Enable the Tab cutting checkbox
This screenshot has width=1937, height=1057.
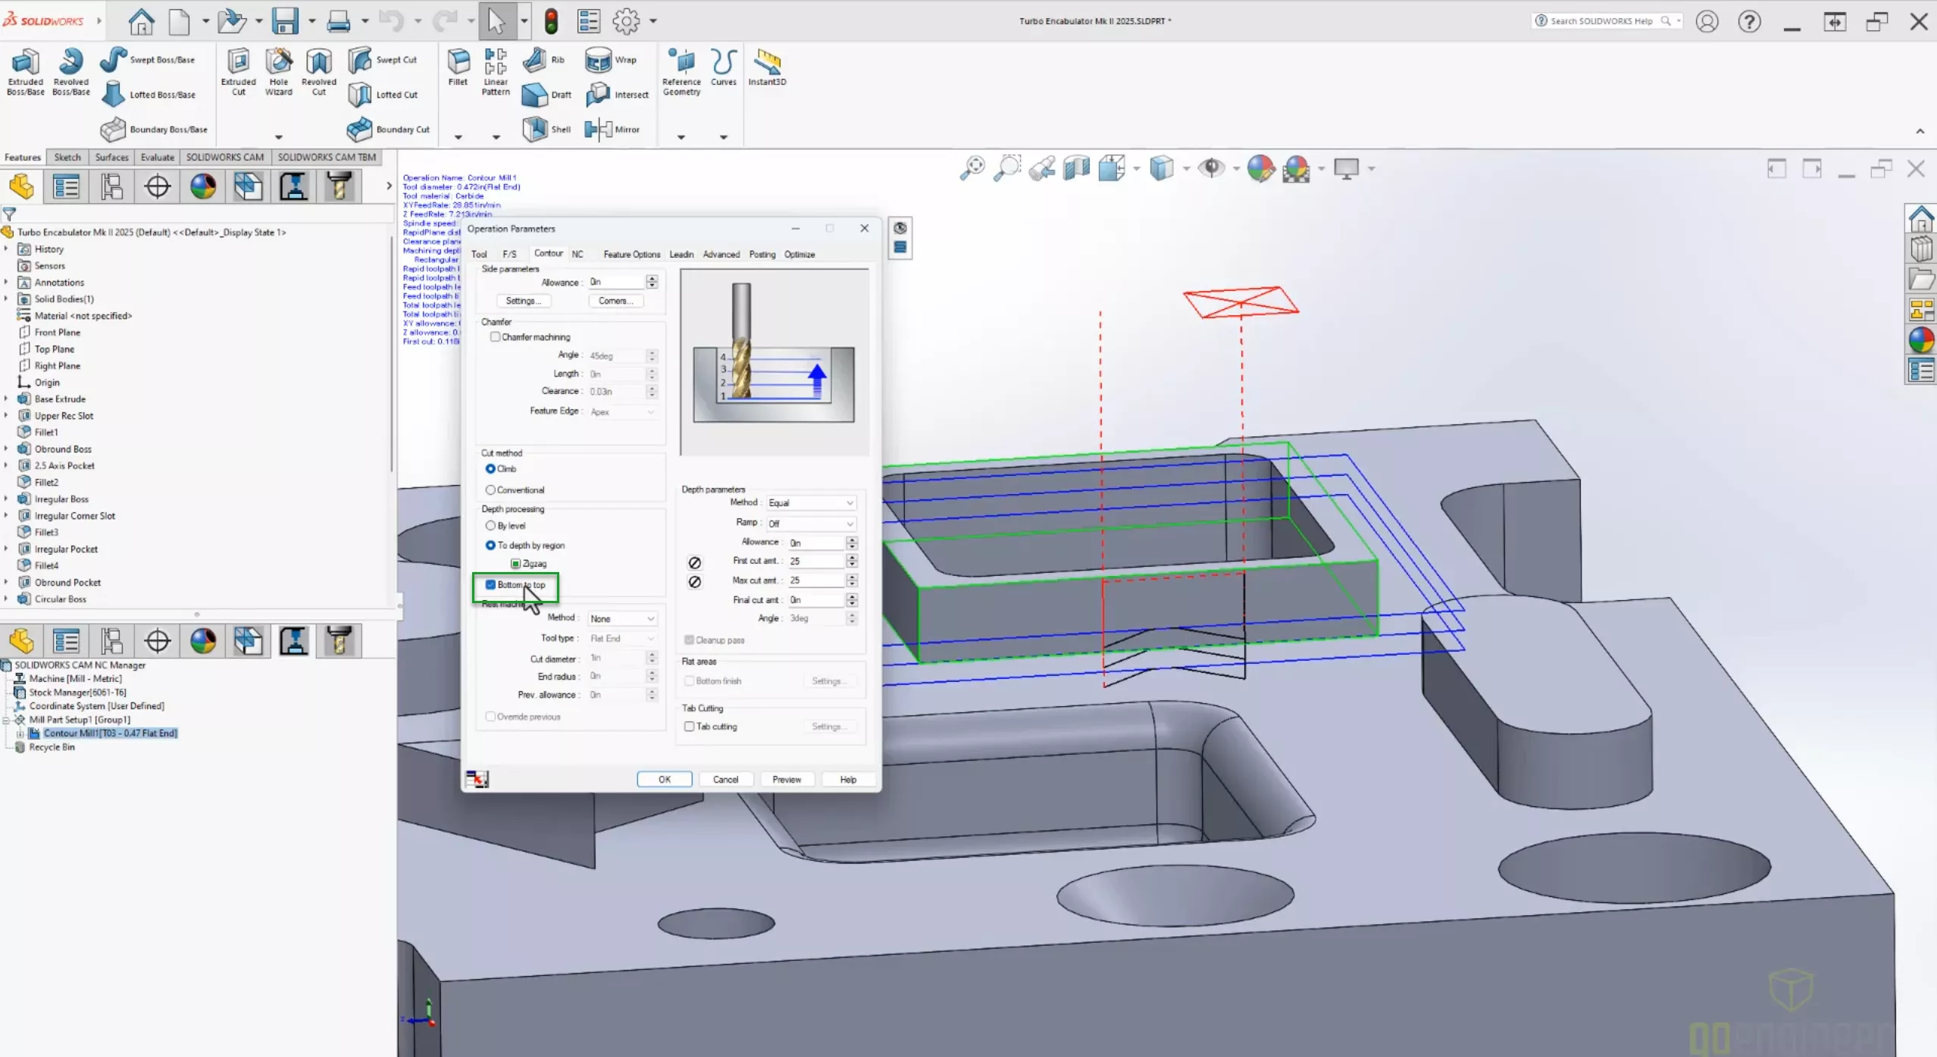click(689, 727)
